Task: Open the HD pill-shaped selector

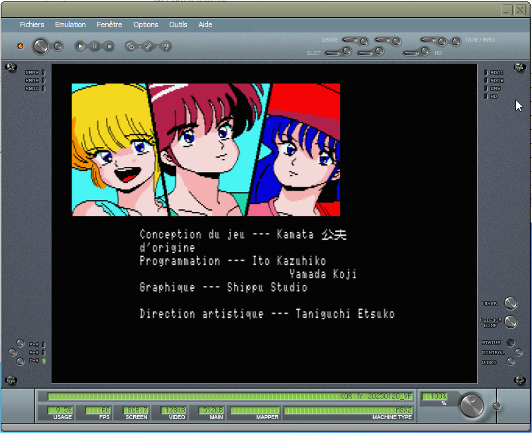Action: (x=411, y=53)
